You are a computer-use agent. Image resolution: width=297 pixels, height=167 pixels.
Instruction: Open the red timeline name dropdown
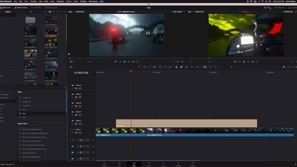tap(246, 12)
